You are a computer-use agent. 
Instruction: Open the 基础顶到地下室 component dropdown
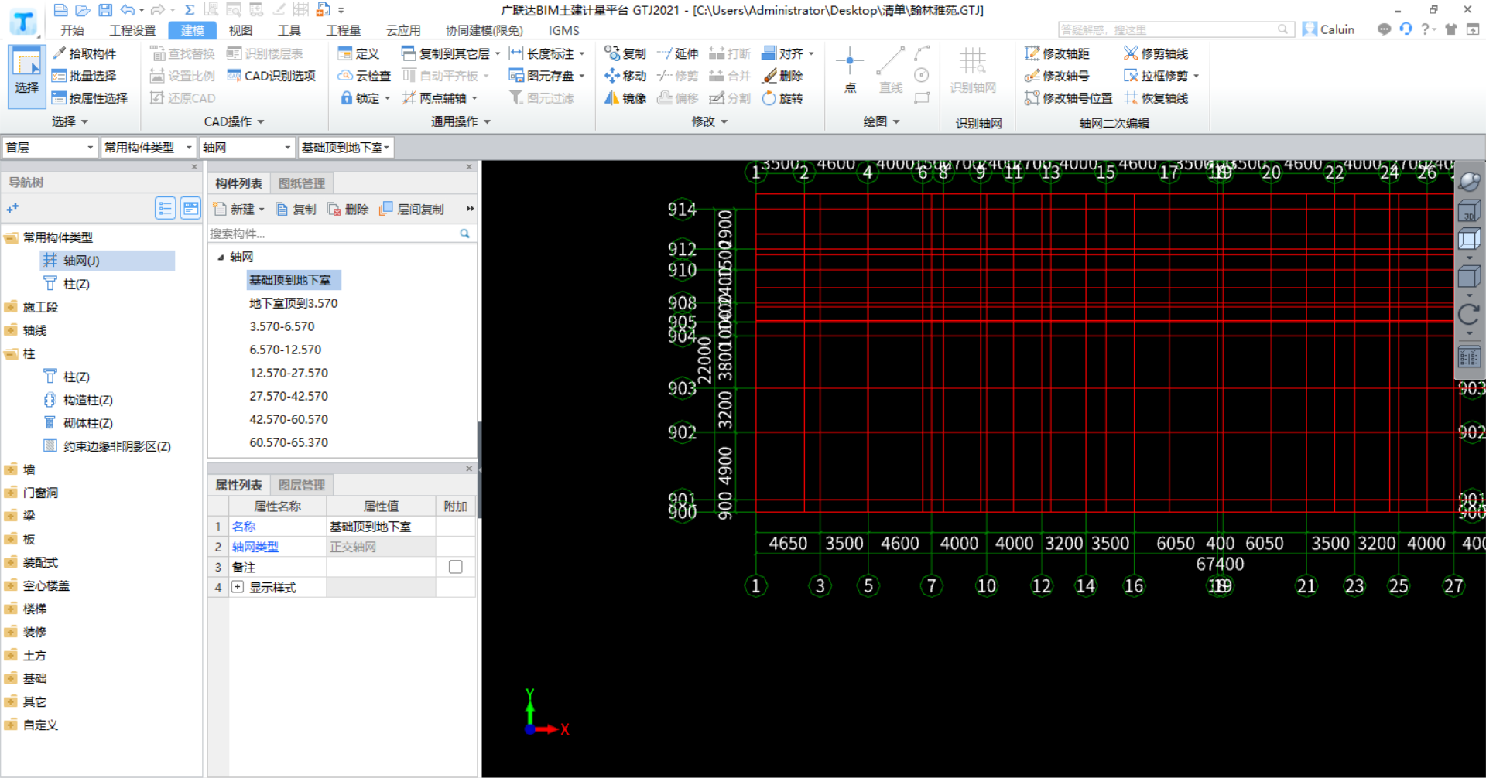pyautogui.click(x=347, y=147)
